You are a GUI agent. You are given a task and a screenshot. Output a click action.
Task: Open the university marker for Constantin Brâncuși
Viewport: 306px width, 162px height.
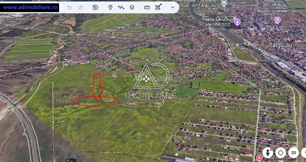tap(224, 3)
